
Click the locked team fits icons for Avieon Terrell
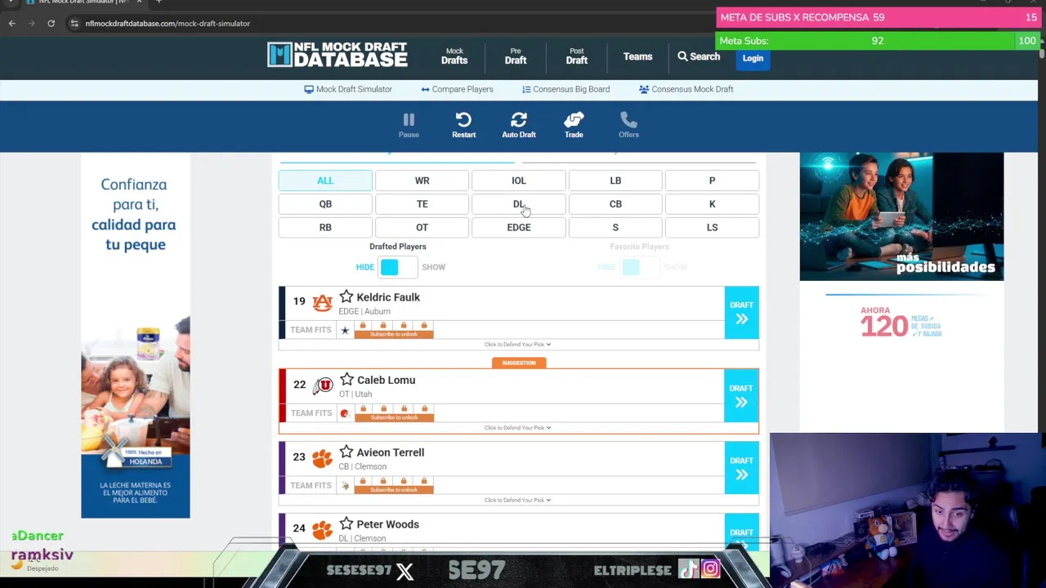(394, 485)
